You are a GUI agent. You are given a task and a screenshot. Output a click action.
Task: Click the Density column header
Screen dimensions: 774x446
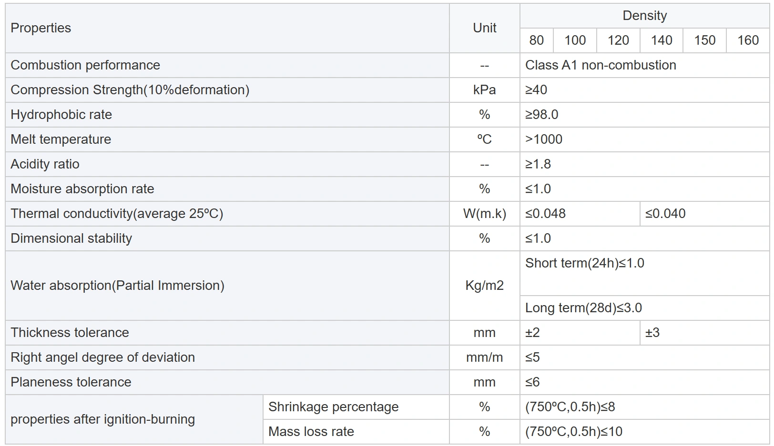pyautogui.click(x=644, y=16)
